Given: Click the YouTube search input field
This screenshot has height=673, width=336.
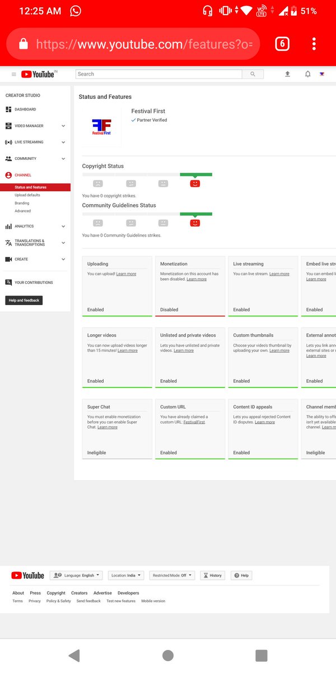Looking at the screenshot, I should tap(158, 74).
